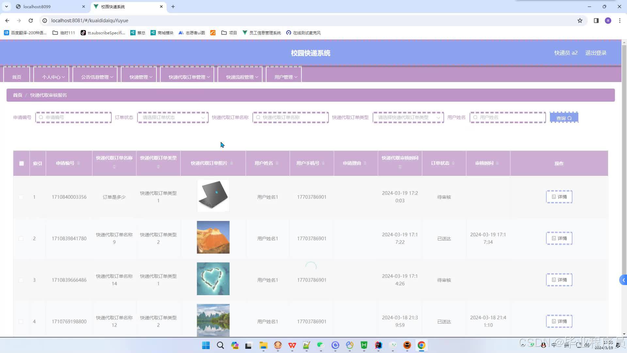Screen dimensions: 627x353
Task: Check the checkbox for row 2
Action: click(x=21, y=239)
